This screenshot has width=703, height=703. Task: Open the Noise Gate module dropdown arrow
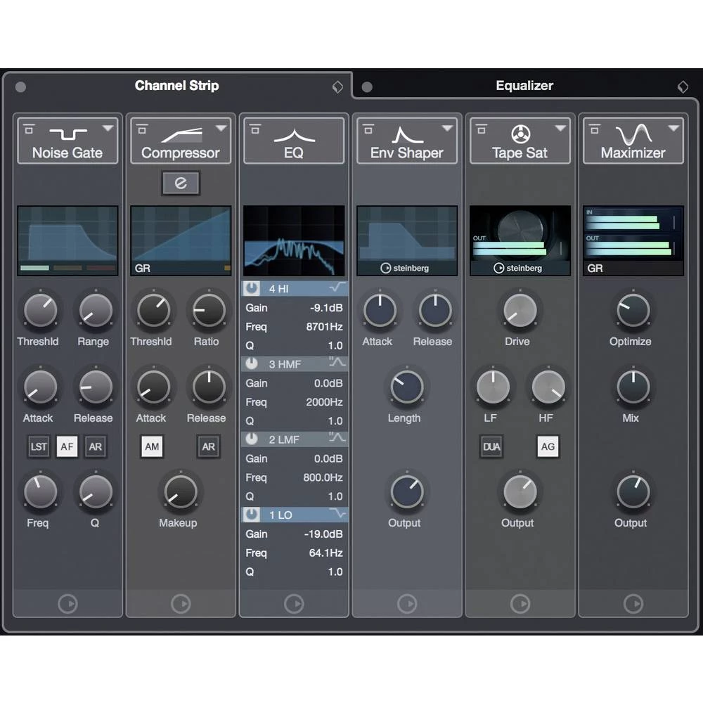[x=108, y=129]
